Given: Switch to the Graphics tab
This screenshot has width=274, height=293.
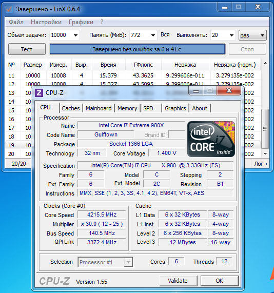Looking at the screenshot, I should (175, 108).
